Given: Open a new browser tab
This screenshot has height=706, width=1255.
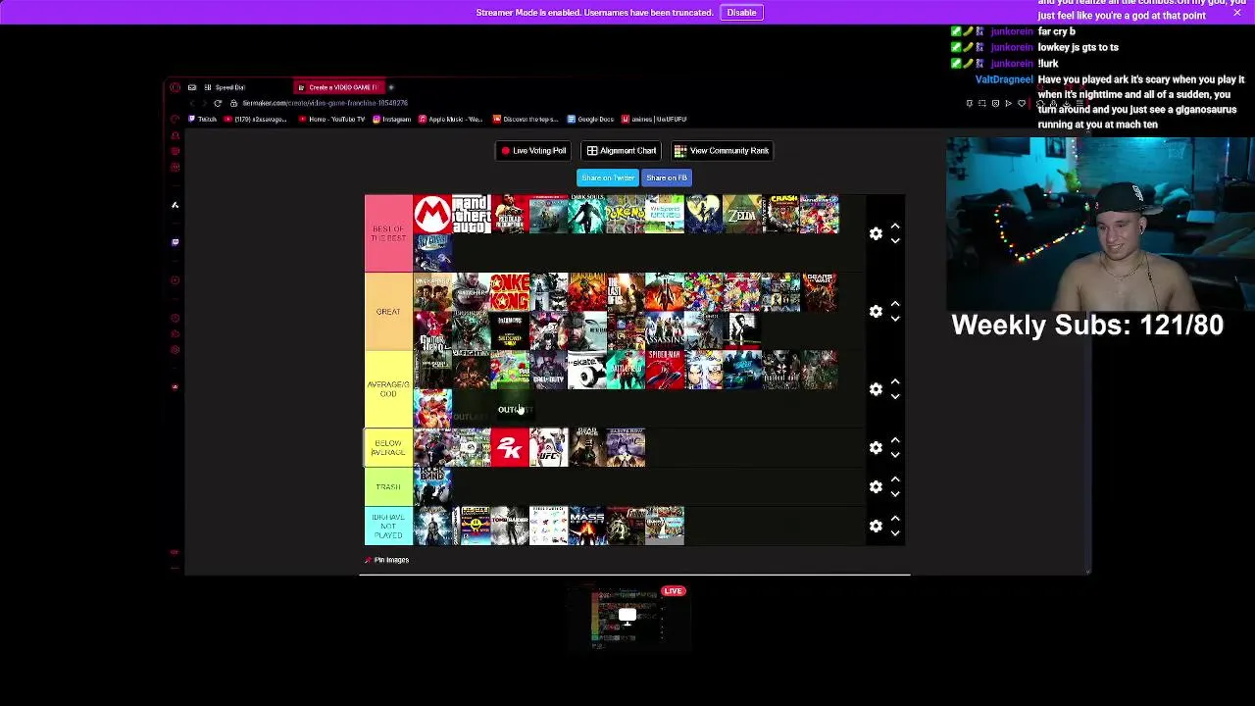Looking at the screenshot, I should pos(391,87).
